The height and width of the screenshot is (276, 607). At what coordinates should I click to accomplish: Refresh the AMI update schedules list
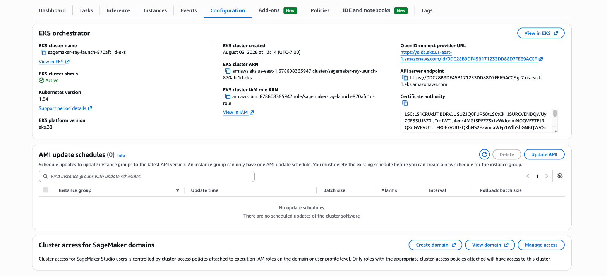point(484,154)
